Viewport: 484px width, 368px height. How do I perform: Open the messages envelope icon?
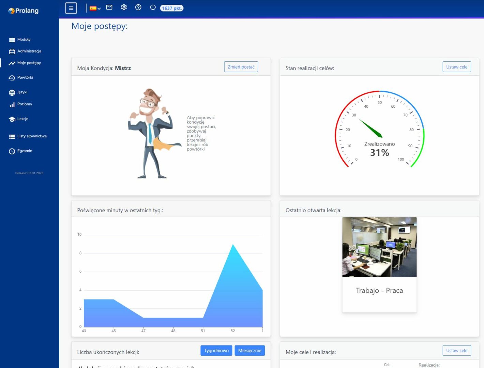(x=109, y=7)
